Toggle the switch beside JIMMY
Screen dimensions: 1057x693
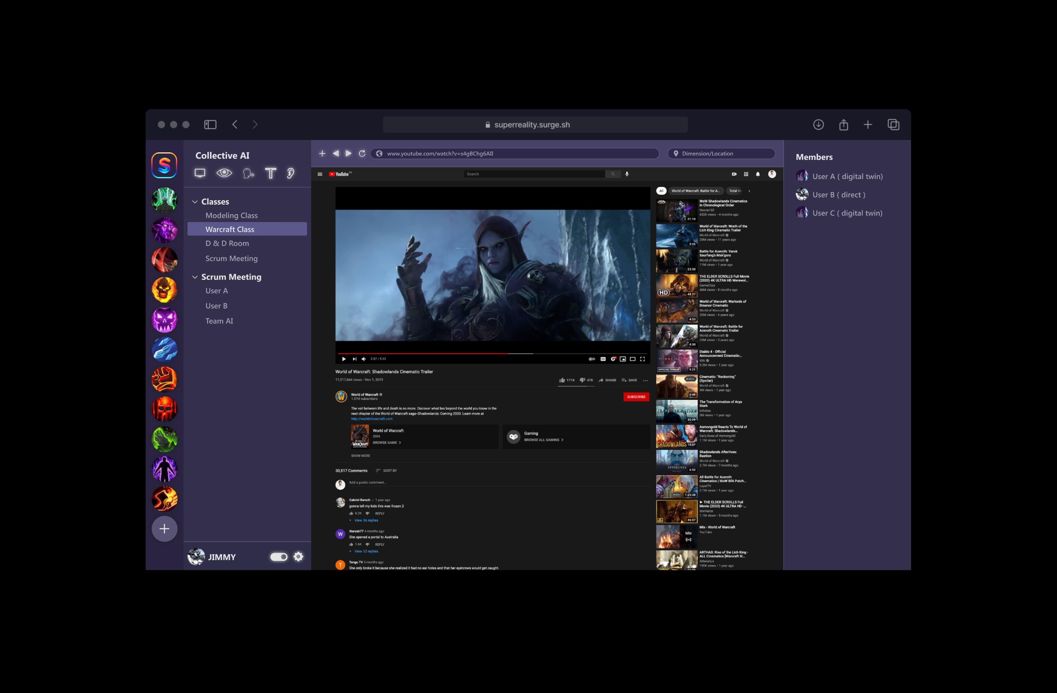pos(279,556)
